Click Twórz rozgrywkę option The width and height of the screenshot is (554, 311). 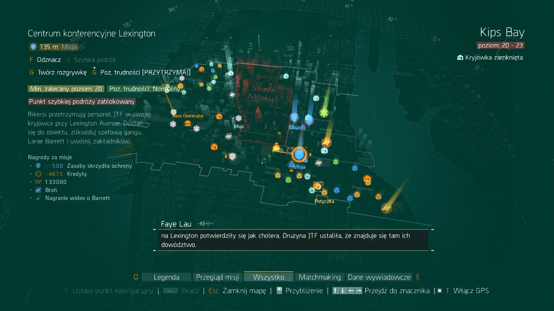[x=62, y=73]
